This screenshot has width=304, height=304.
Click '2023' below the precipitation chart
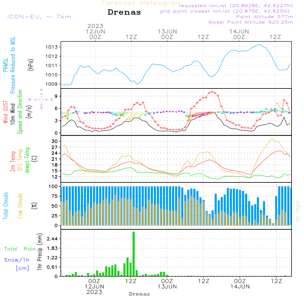point(94,292)
